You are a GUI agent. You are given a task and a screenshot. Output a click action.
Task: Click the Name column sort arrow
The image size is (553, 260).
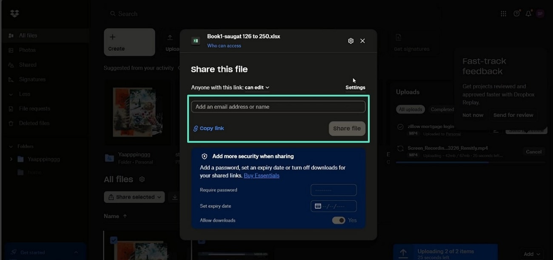coord(125,216)
